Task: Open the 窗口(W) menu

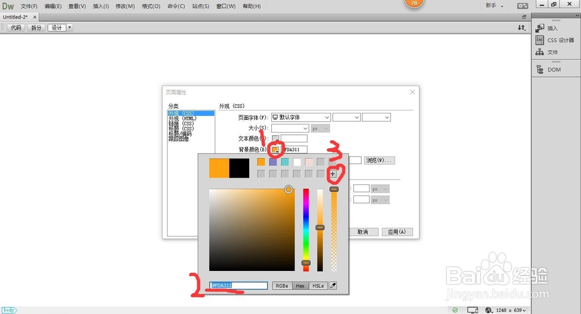Action: coord(226,6)
